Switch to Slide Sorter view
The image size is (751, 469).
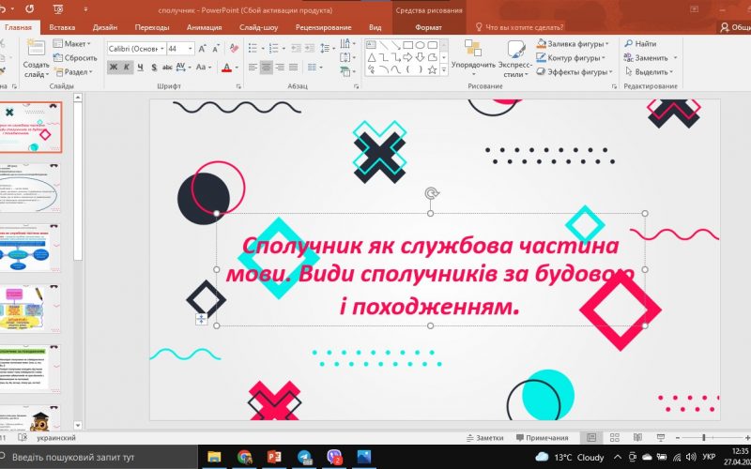(615, 437)
